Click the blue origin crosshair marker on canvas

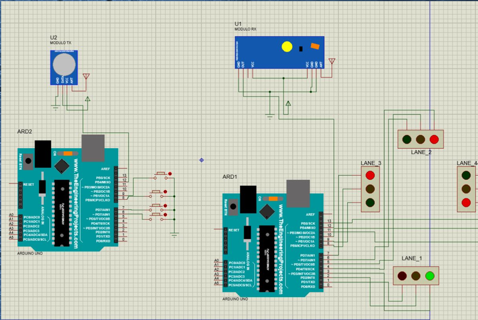click(x=202, y=159)
